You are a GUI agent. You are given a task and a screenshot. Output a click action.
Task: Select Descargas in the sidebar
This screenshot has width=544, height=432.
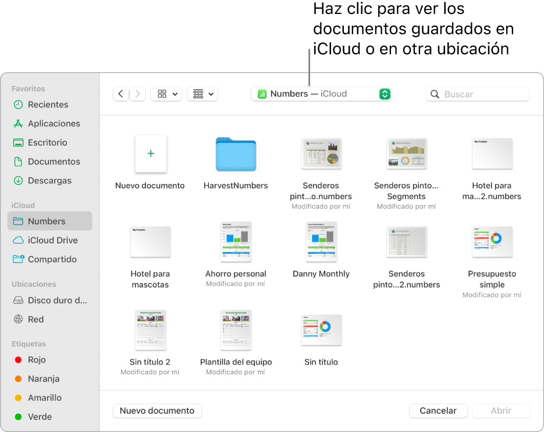pos(49,180)
